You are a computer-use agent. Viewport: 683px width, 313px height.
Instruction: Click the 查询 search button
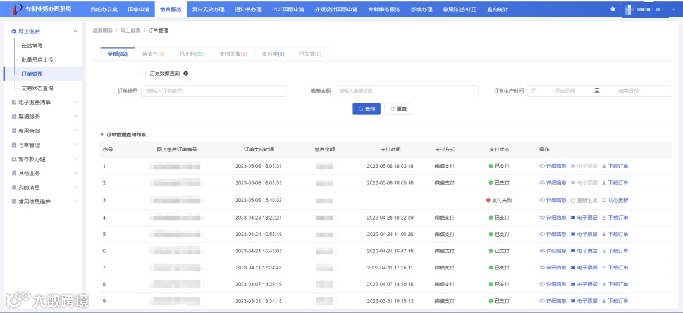366,109
